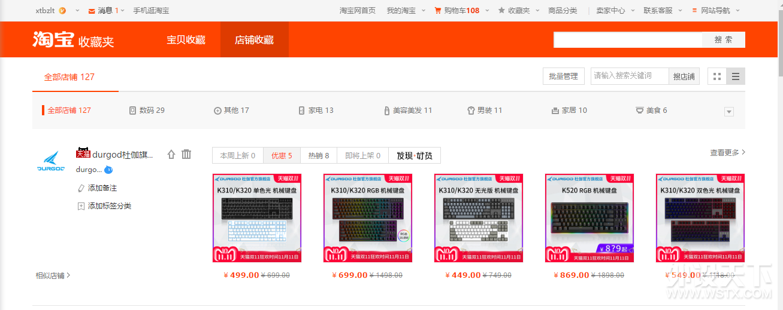Select 全部店铺 127 heading tab
This screenshot has width=783, height=310.
[x=69, y=77]
